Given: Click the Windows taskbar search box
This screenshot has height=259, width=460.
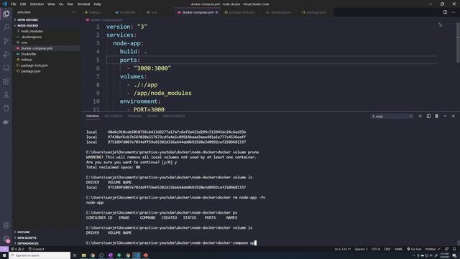Looking at the screenshot, I should [40, 255].
